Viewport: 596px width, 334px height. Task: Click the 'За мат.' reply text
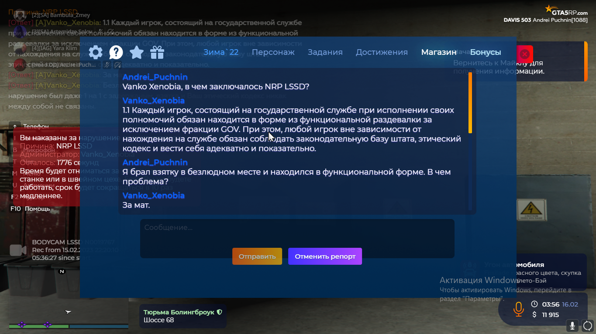pos(136,205)
